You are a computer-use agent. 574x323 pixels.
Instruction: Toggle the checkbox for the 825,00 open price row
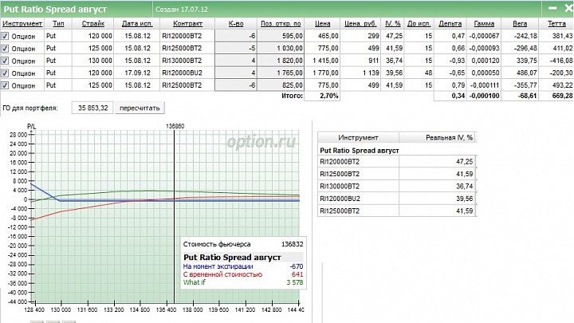click(x=5, y=85)
